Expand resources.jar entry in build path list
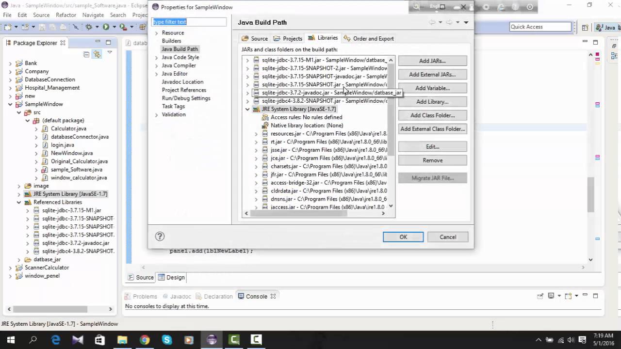This screenshot has width=621, height=349. point(256,134)
